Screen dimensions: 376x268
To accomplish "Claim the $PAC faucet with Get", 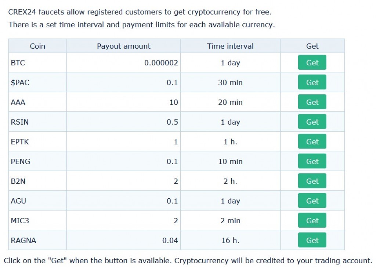I will 312,82.
